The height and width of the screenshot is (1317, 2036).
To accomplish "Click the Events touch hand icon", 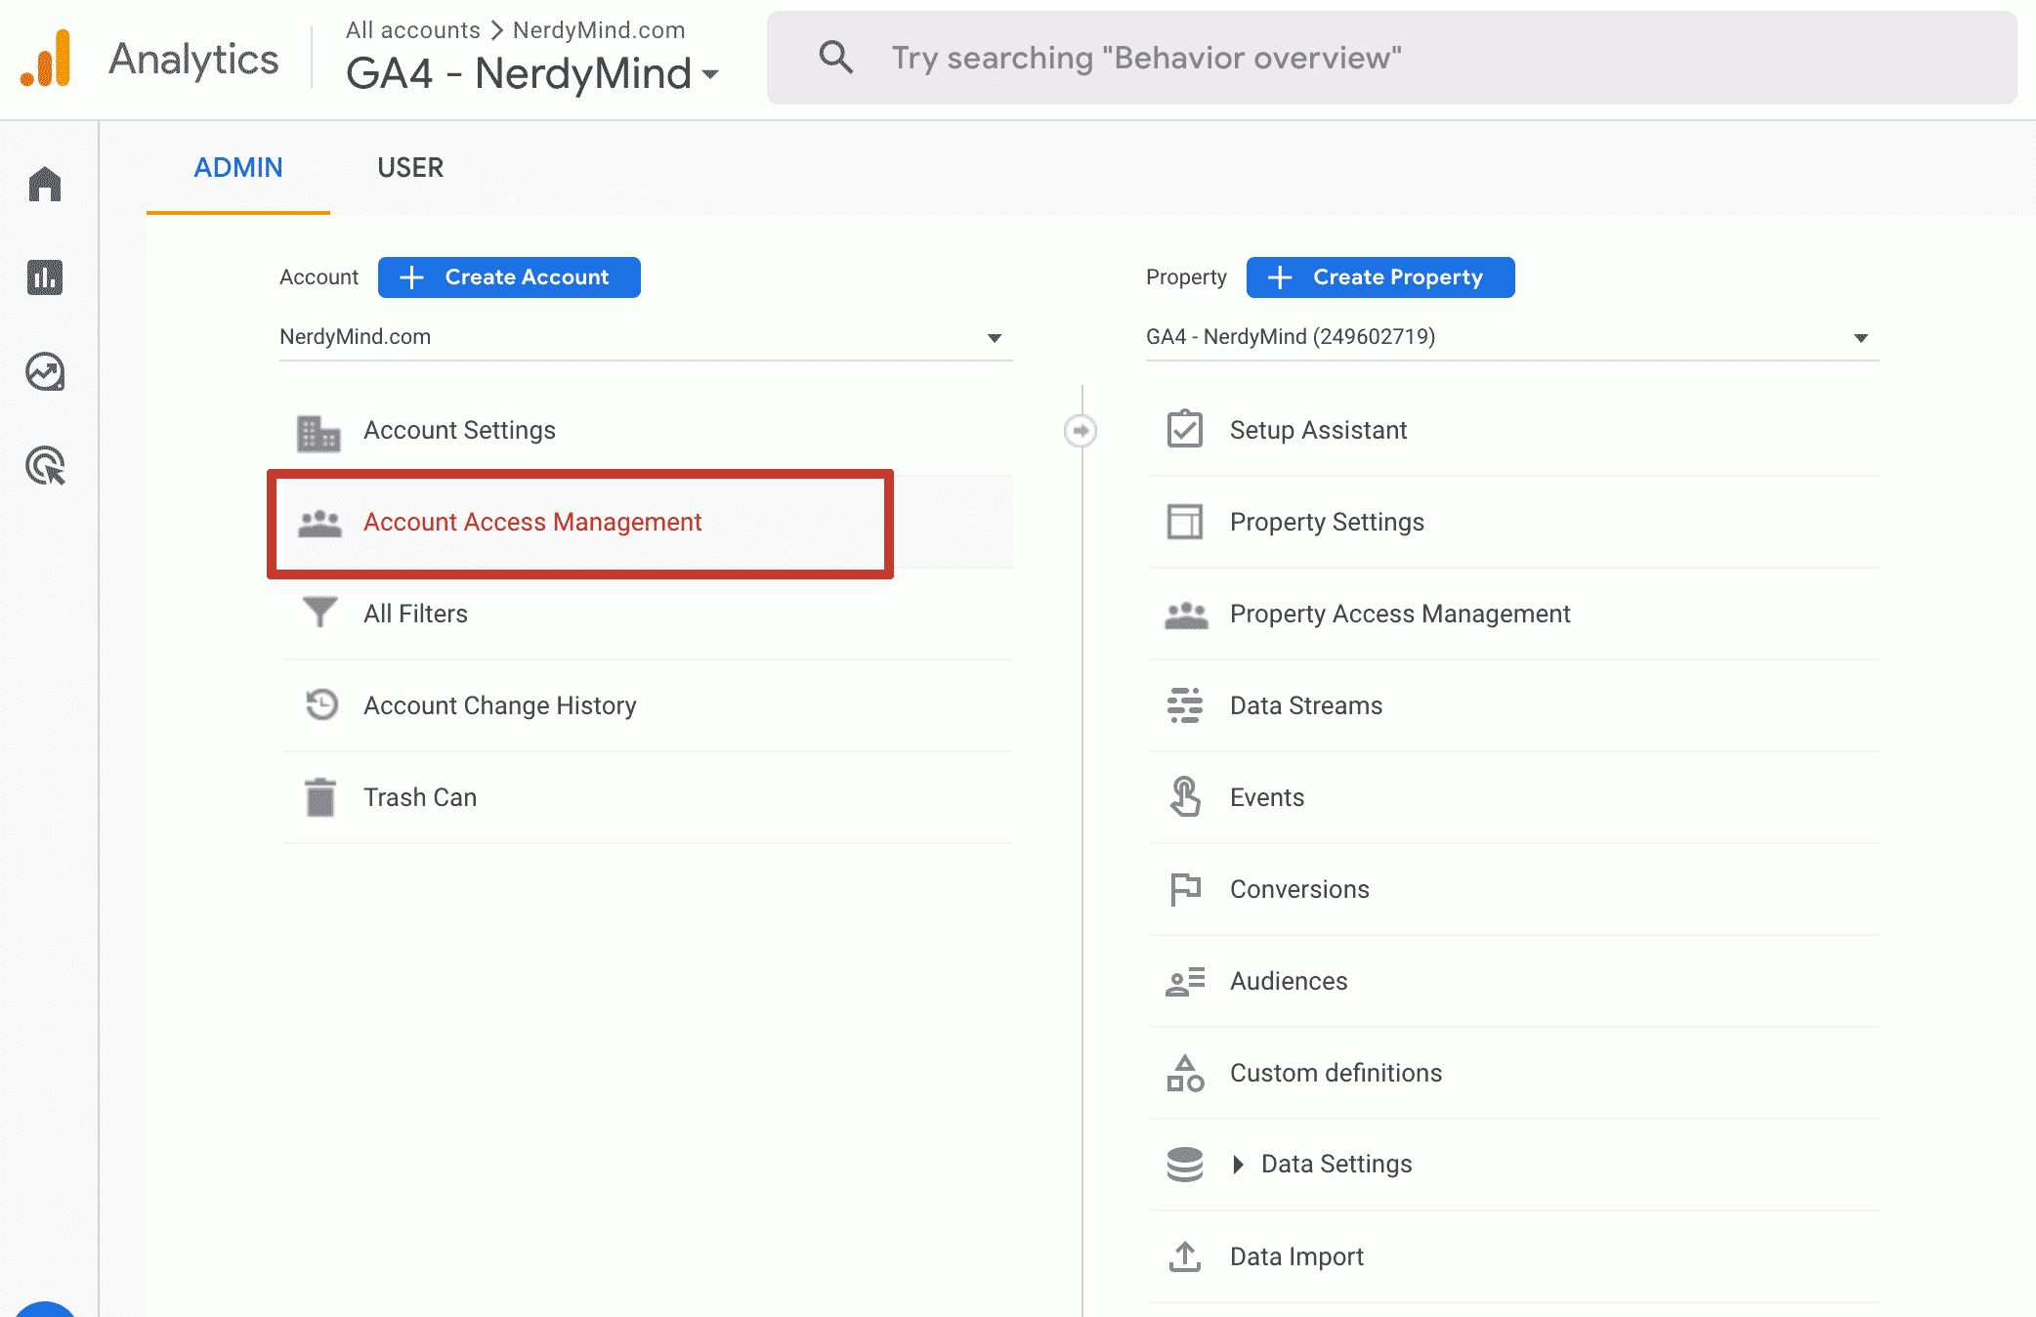I will (1185, 796).
